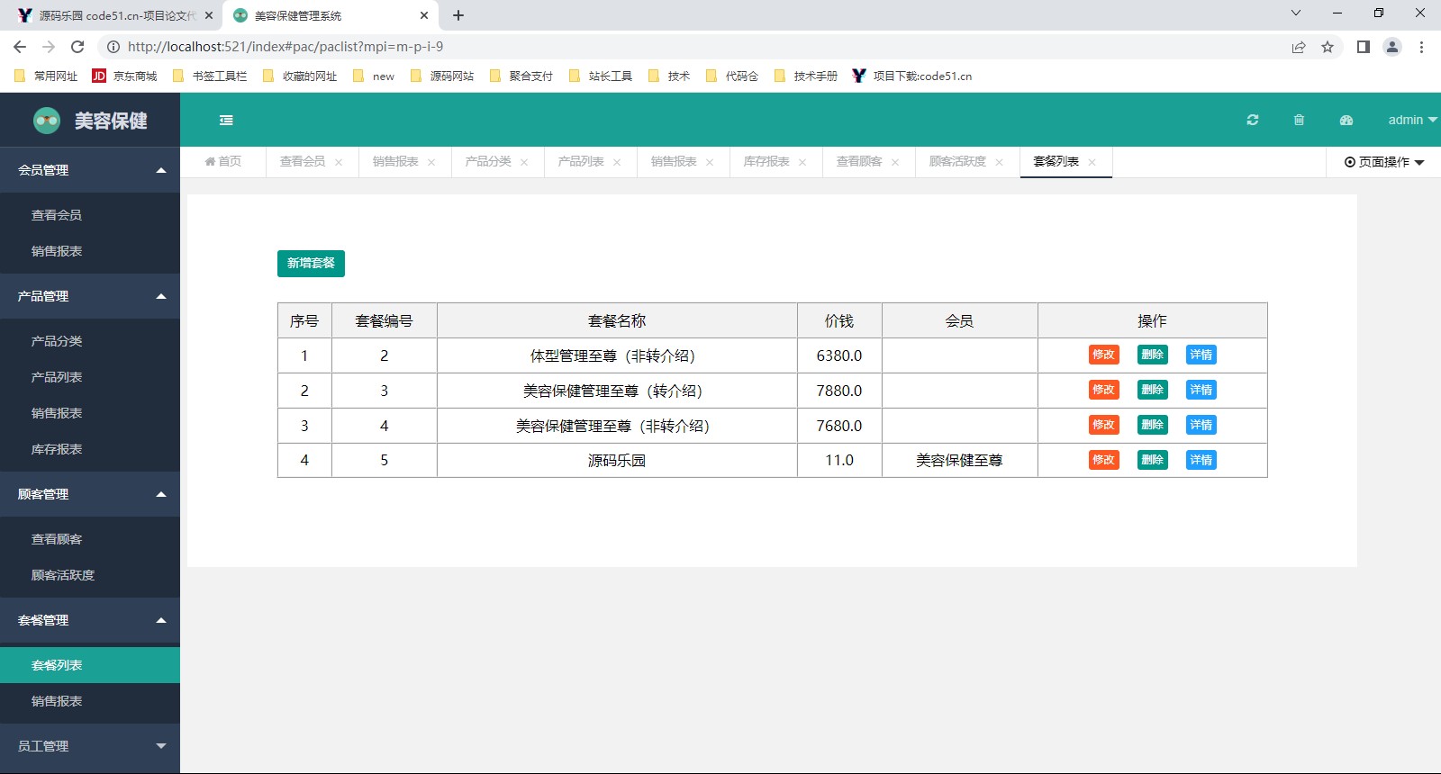Image resolution: width=1441 pixels, height=774 pixels.
Task: Collapse the 套餐管理 sidebar section
Action: tap(90, 620)
